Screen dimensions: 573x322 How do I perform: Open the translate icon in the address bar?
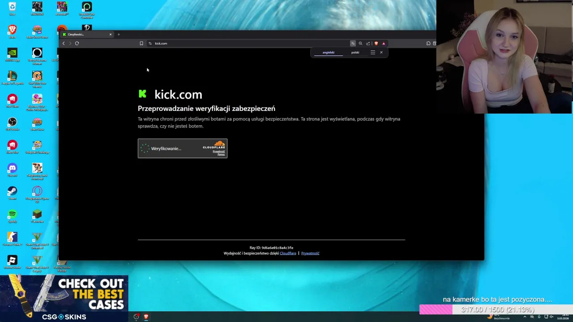tap(353, 43)
